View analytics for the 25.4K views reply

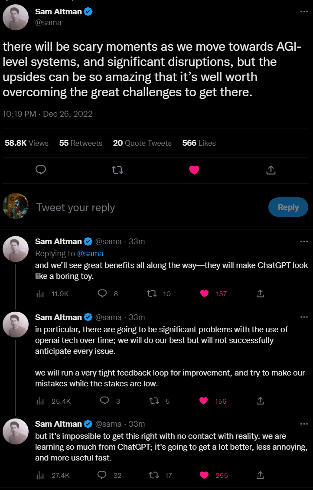pyautogui.click(x=40, y=401)
